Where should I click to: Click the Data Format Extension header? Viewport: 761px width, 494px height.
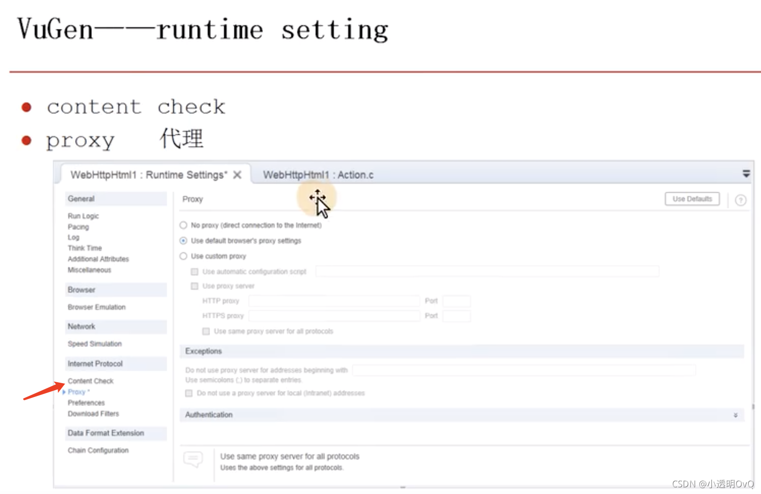pos(116,433)
